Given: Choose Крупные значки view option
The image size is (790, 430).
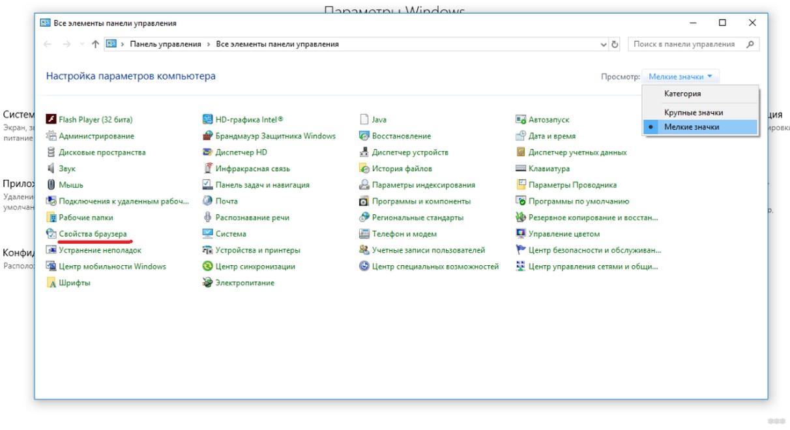Looking at the screenshot, I should [x=694, y=113].
